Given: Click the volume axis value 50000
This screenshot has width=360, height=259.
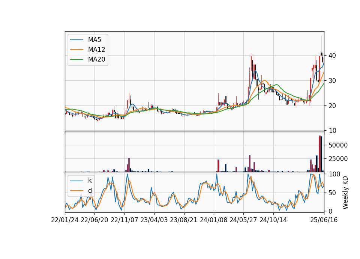Looking at the screenshot, I should [x=338, y=145].
